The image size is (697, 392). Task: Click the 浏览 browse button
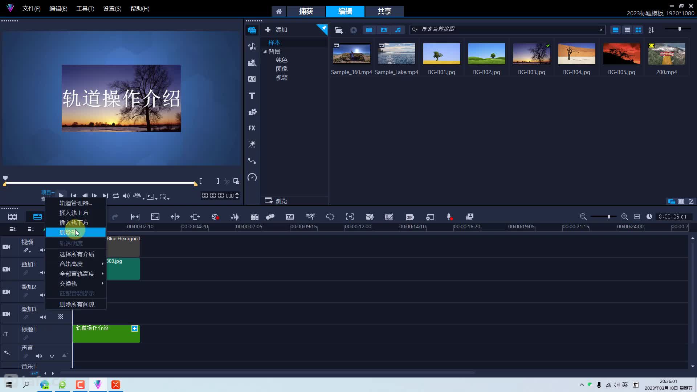[276, 201]
